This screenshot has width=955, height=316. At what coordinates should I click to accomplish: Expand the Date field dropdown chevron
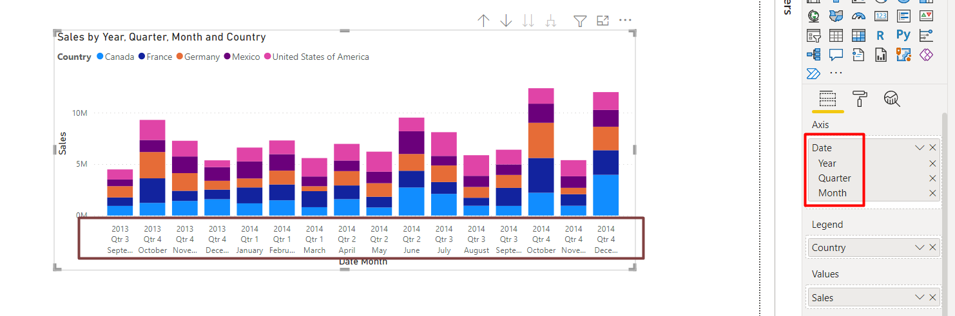[x=920, y=147]
